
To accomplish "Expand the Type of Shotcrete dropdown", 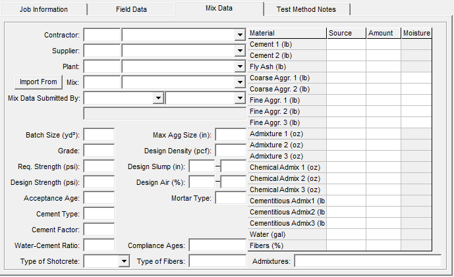I will [x=123, y=261].
